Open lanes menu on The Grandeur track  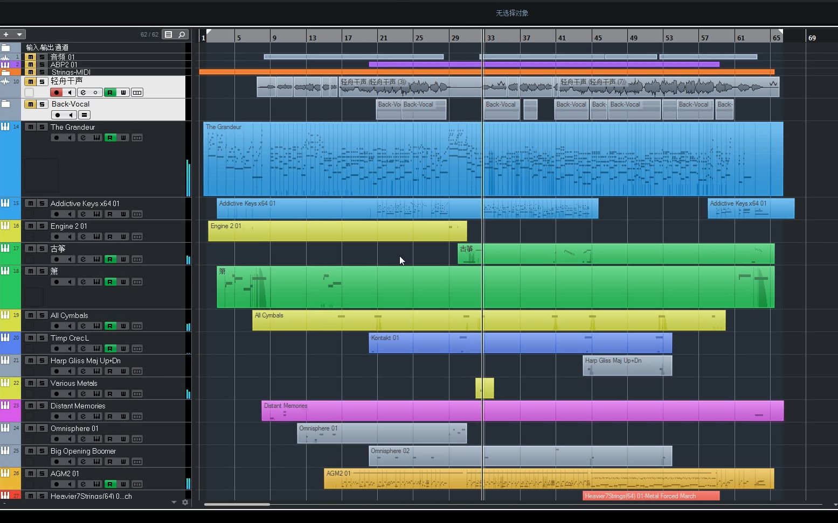(x=137, y=138)
